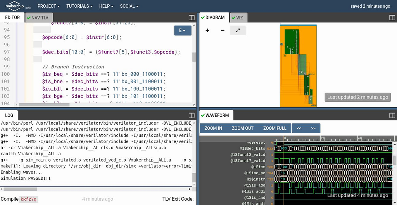Click waveform pane split layout icon
The image size is (397, 205).
click(392, 115)
